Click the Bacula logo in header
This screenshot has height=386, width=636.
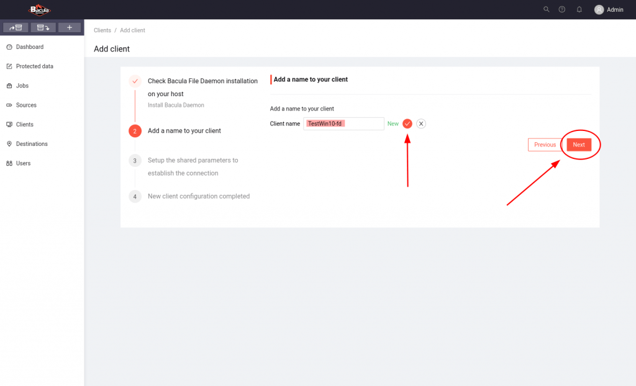[x=40, y=9]
